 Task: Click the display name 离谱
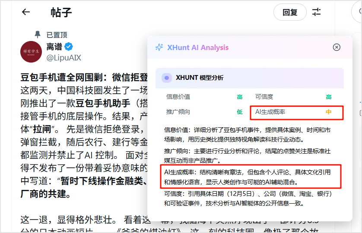[54, 47]
